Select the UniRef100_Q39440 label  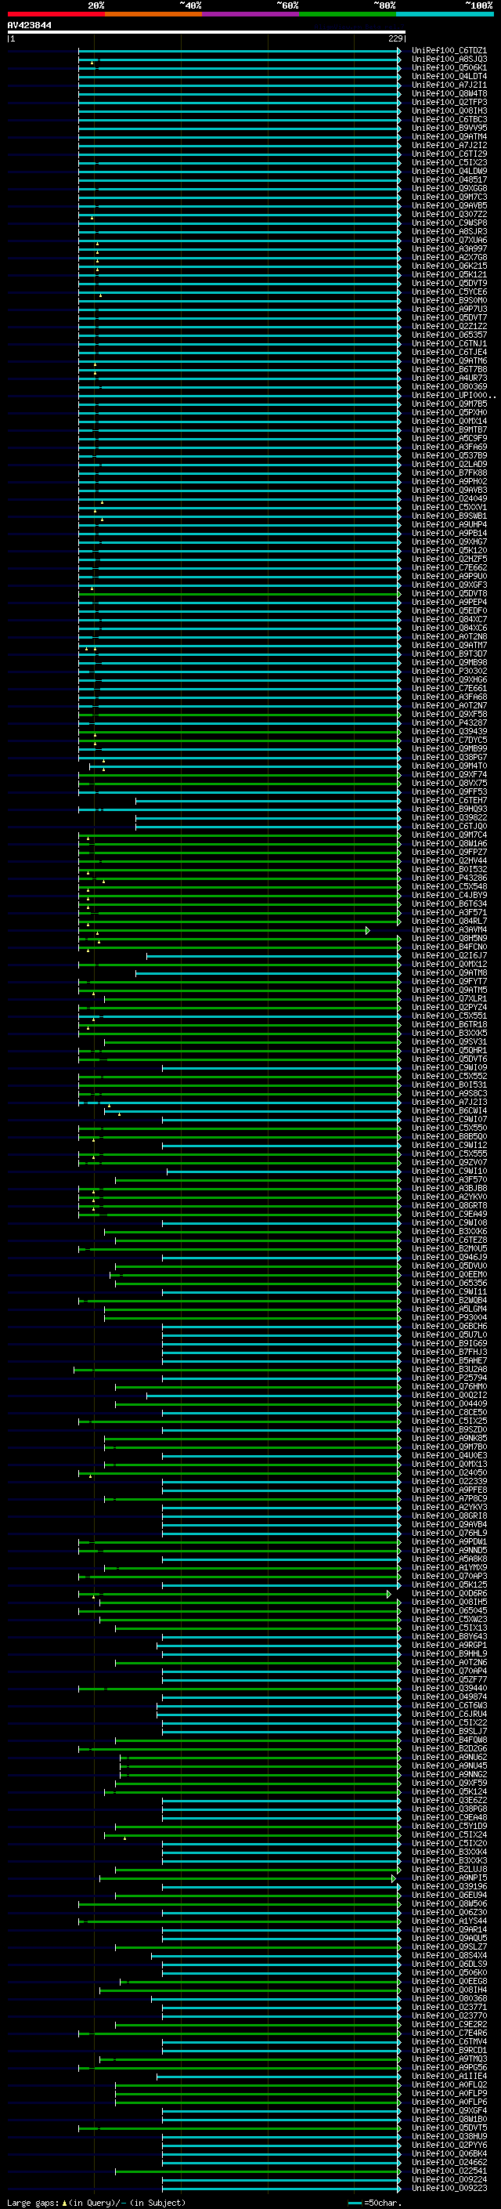449,1688
